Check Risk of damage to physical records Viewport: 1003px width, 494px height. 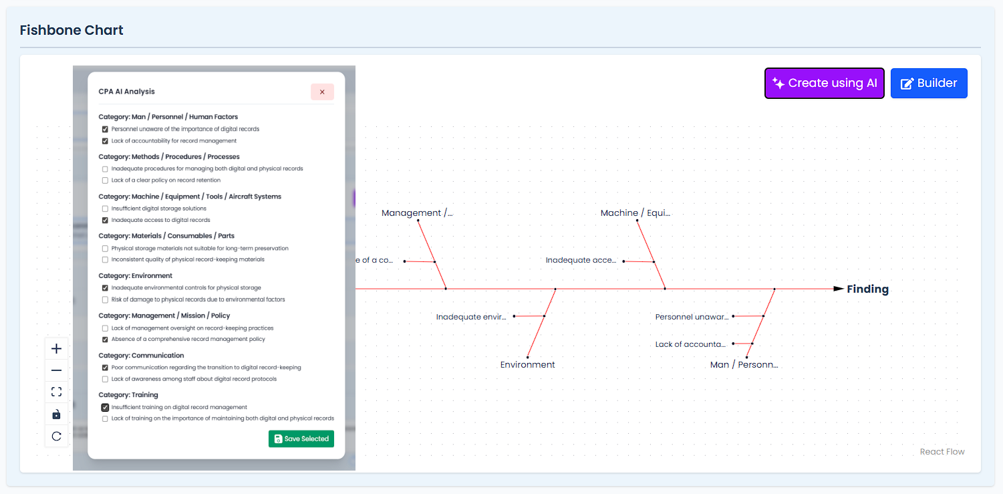[105, 299]
